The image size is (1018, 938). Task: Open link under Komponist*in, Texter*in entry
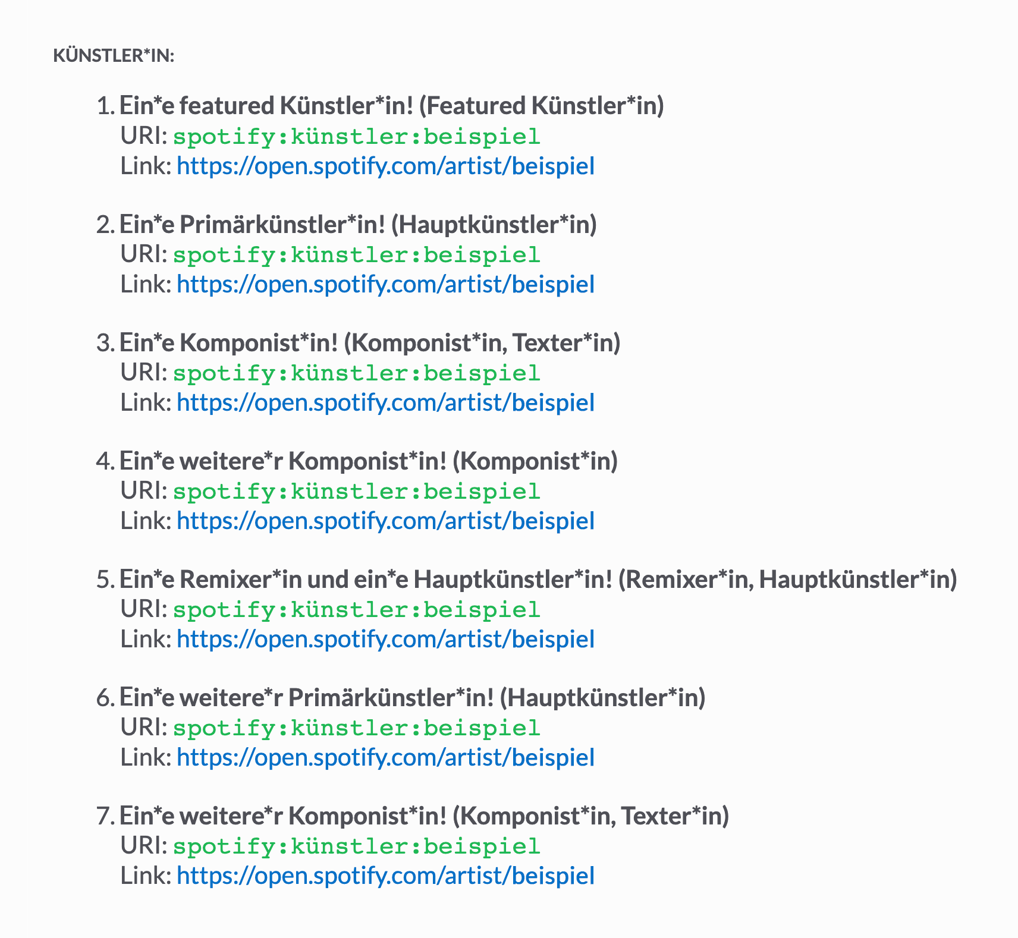pos(385,402)
